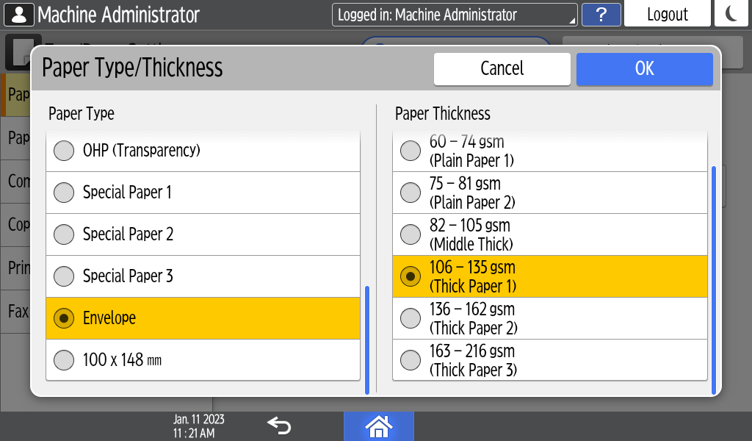Choose Special Paper 2 option
This screenshot has height=441, width=752.
[203, 234]
